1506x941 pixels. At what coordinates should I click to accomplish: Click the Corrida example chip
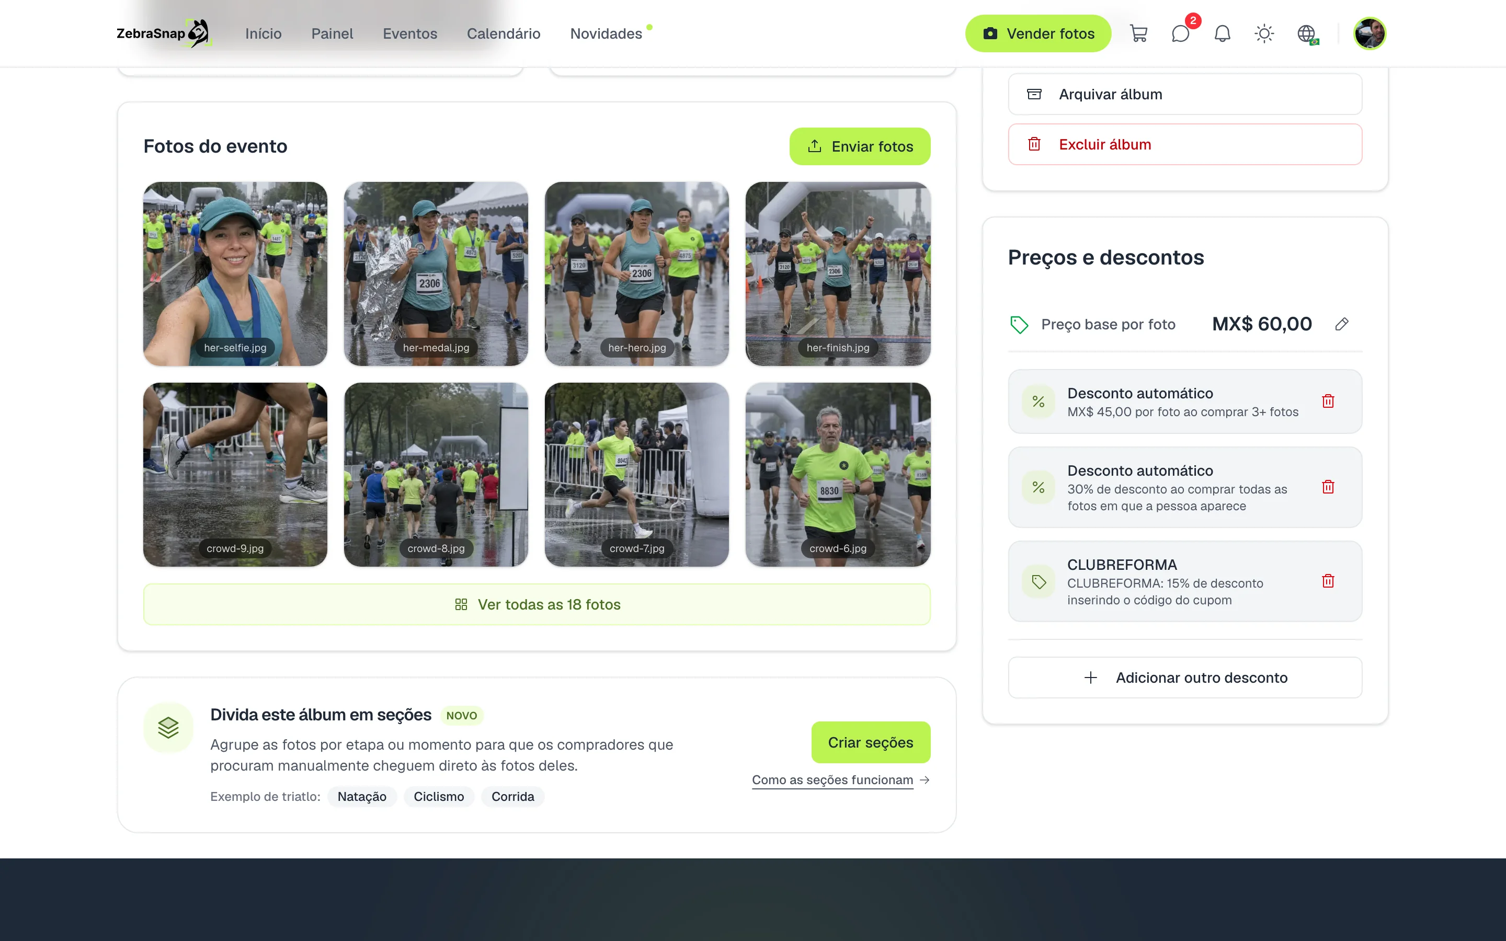coord(512,797)
